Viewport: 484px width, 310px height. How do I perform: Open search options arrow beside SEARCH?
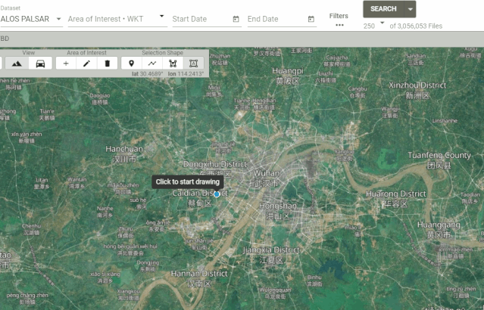[x=410, y=9]
